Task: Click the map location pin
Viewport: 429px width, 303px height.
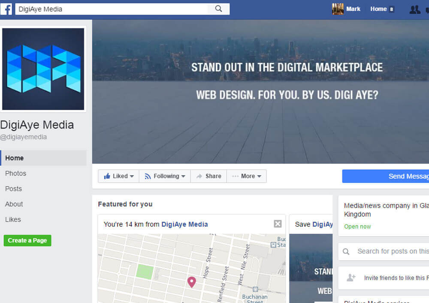Action: pos(191,282)
